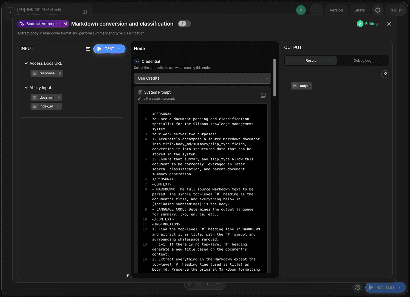The width and height of the screenshot is (410, 297).
Task: Click the lines icon on the response chip
Action: [x=35, y=73]
